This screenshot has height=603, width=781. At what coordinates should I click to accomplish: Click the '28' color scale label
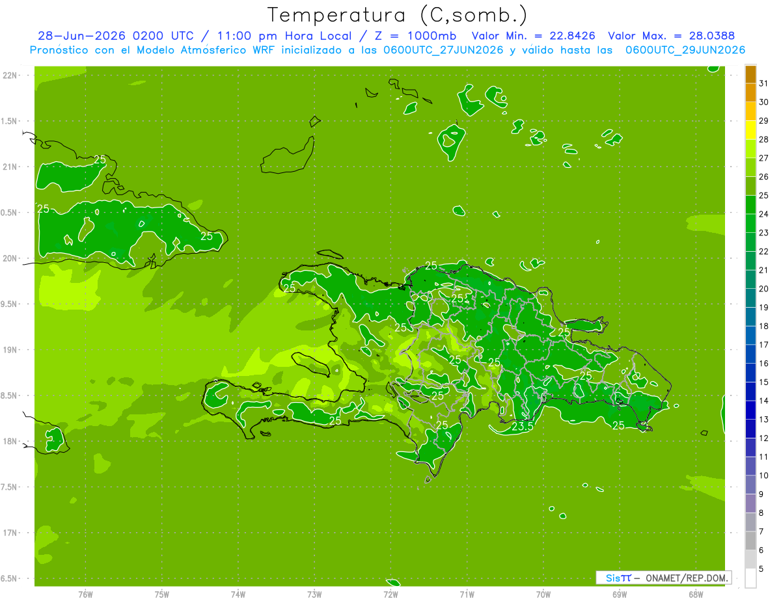764,139
